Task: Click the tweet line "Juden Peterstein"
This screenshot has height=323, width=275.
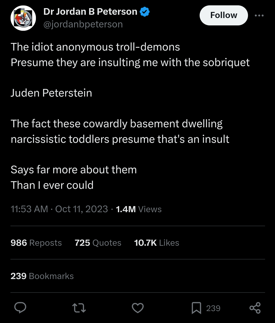Action: click(51, 93)
